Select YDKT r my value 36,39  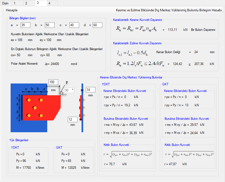(x=133, y=133)
